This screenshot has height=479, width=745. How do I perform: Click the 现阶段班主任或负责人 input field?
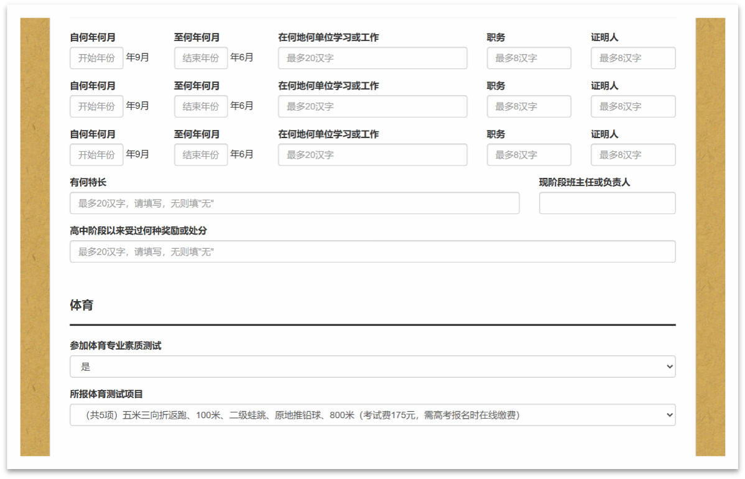click(x=607, y=203)
